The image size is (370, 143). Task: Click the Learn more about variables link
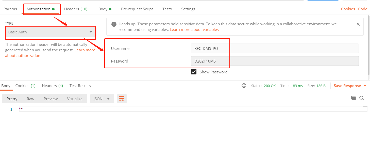click(x=194, y=30)
